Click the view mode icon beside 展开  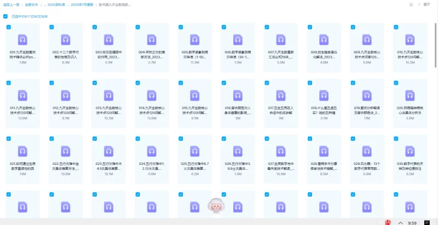[411, 4]
